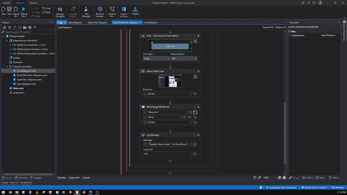This screenshot has height=195, width=347.
Task: Redo the last action
Action: [46, 12]
